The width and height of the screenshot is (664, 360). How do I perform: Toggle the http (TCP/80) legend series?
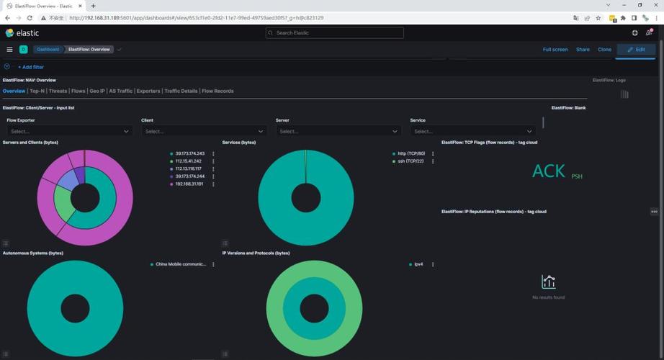(411, 153)
